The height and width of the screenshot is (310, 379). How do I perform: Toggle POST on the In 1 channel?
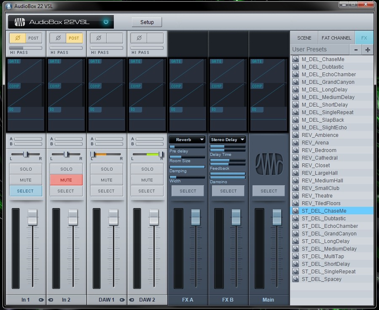(34, 38)
